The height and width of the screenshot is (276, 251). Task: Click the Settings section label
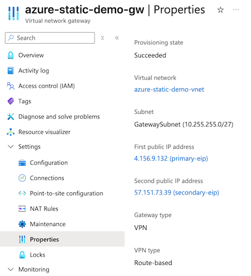[x=29, y=147]
